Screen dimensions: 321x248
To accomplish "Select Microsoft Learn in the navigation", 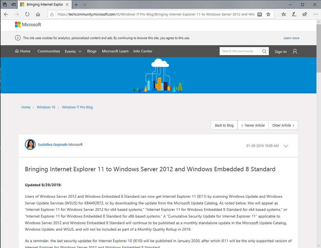I will 115,51.
